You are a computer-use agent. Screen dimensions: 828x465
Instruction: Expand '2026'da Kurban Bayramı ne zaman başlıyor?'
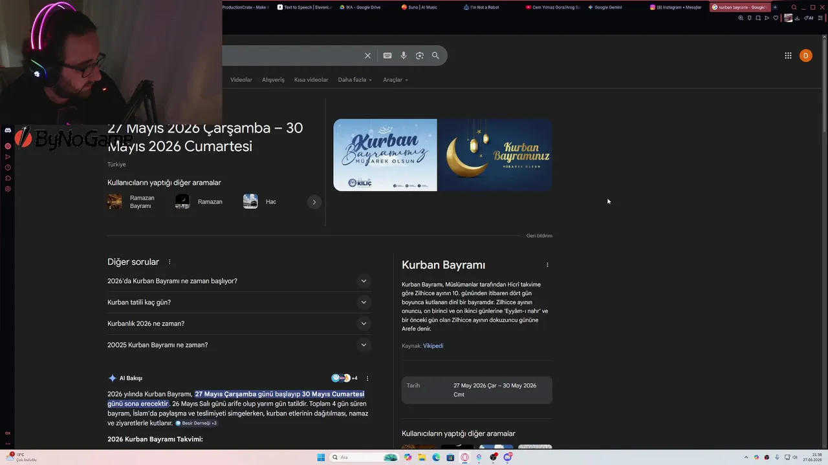coord(239,281)
